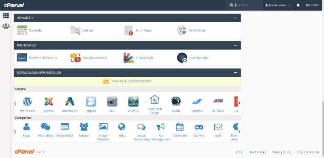Open the User Manager icon

[182, 57]
